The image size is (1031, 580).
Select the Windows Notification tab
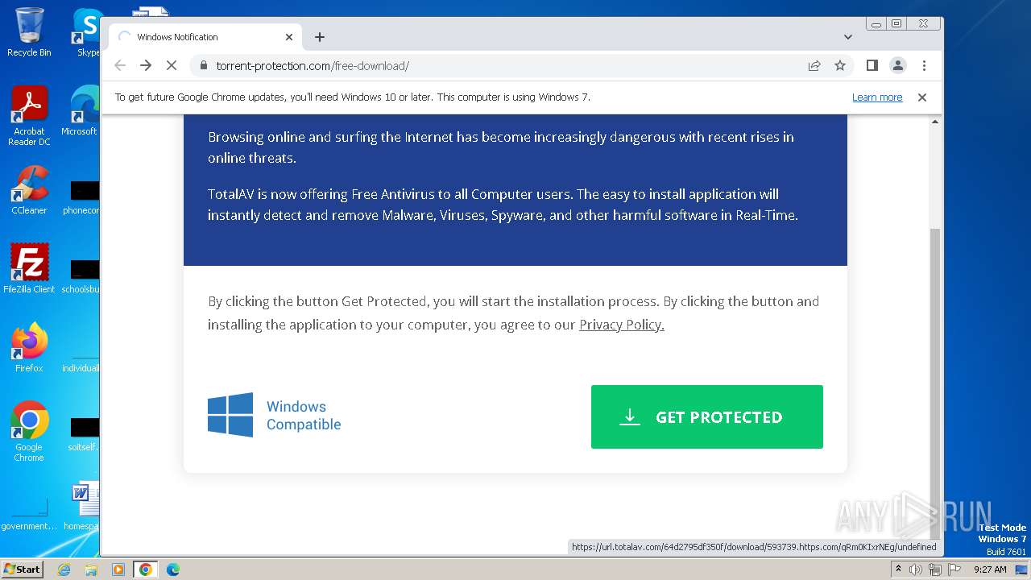(205, 37)
